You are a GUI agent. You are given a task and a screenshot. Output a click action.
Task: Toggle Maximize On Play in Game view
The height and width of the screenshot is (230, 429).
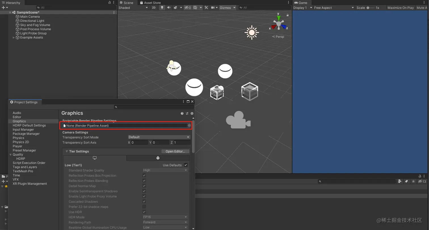pos(400,8)
